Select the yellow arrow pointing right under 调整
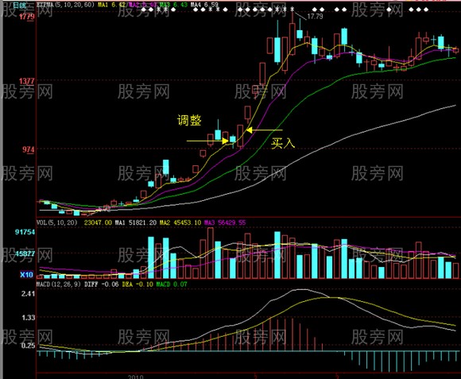 [207, 141]
